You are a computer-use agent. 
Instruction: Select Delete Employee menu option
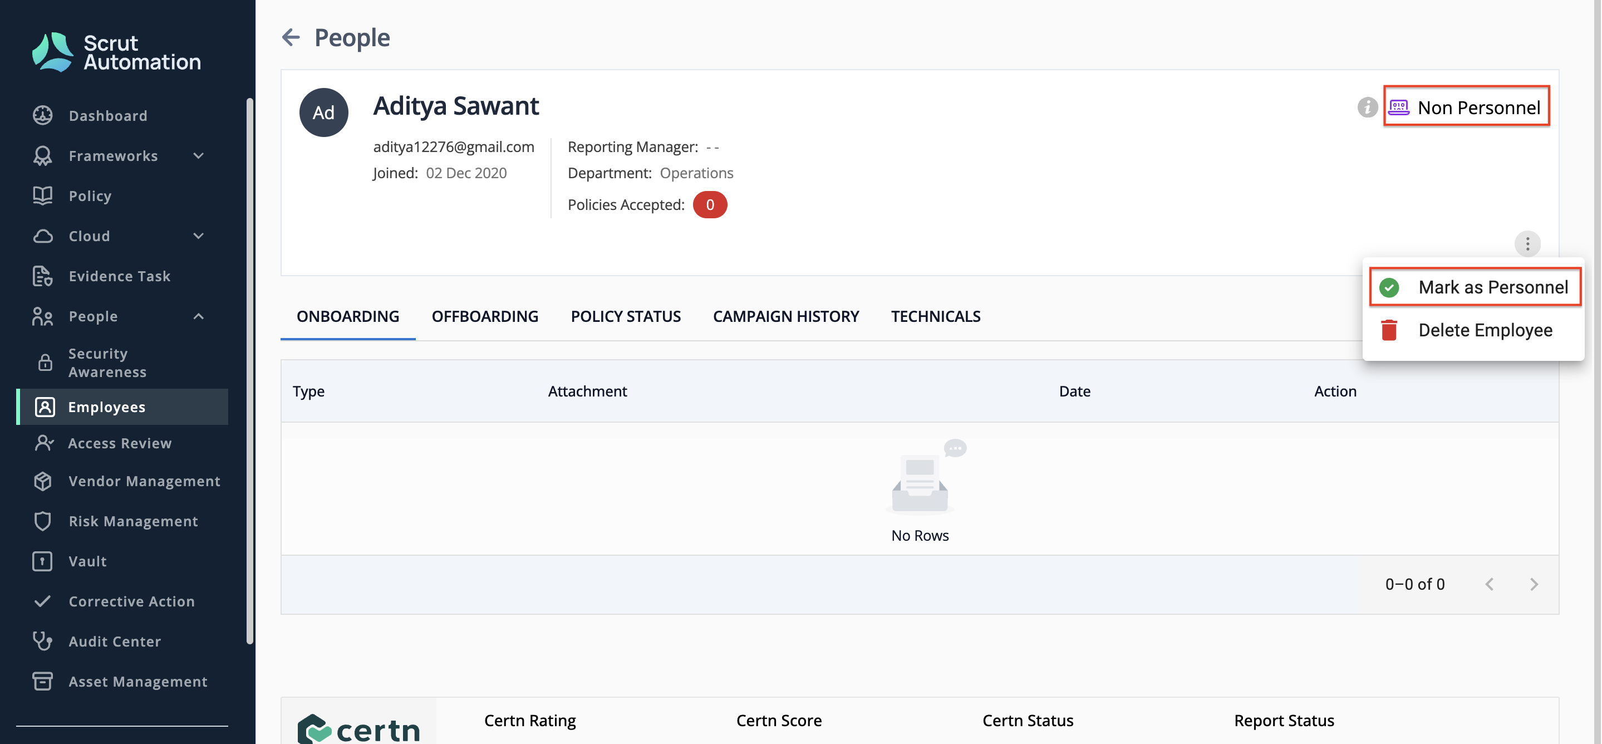[x=1473, y=330]
